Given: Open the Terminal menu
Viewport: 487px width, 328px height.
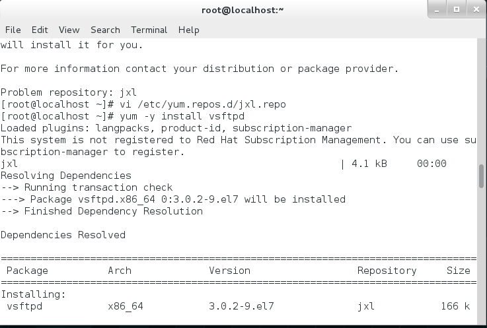Looking at the screenshot, I should (149, 30).
